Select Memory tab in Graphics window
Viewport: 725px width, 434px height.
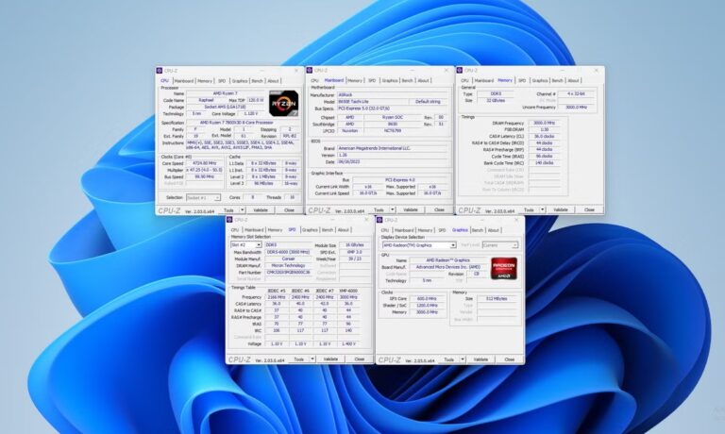[425, 229]
